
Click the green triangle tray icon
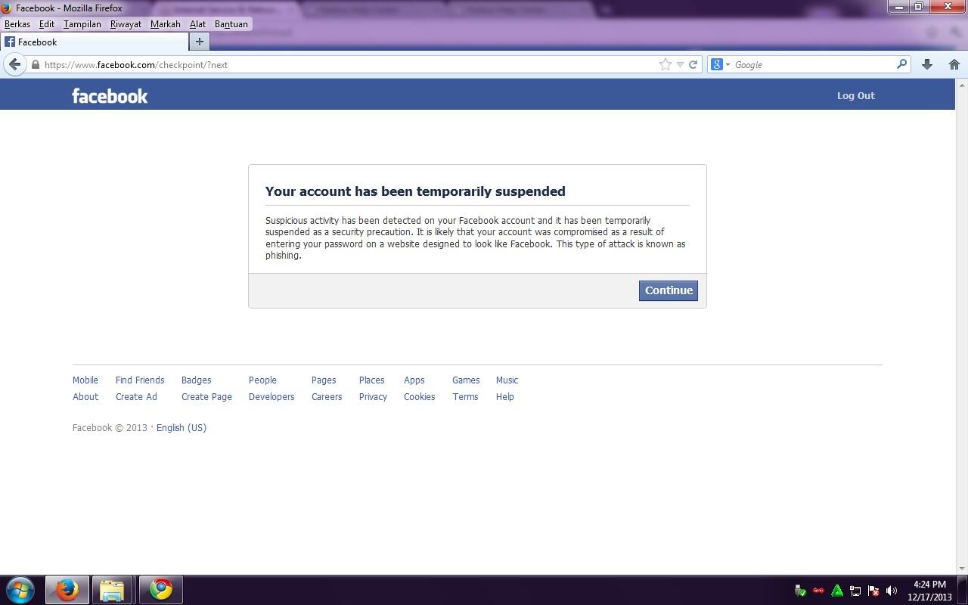[x=837, y=591]
